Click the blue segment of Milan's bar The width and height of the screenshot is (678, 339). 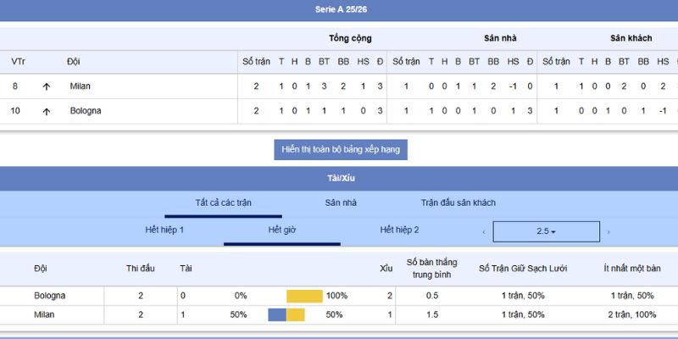[x=277, y=314]
